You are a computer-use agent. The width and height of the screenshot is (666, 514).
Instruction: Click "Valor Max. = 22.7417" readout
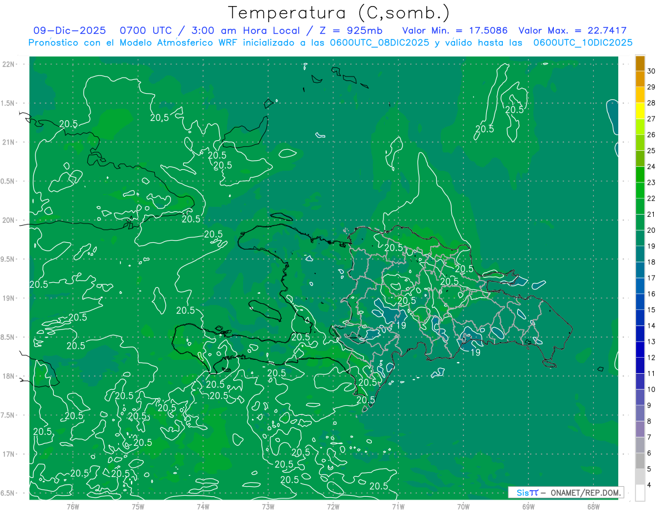tap(572, 30)
